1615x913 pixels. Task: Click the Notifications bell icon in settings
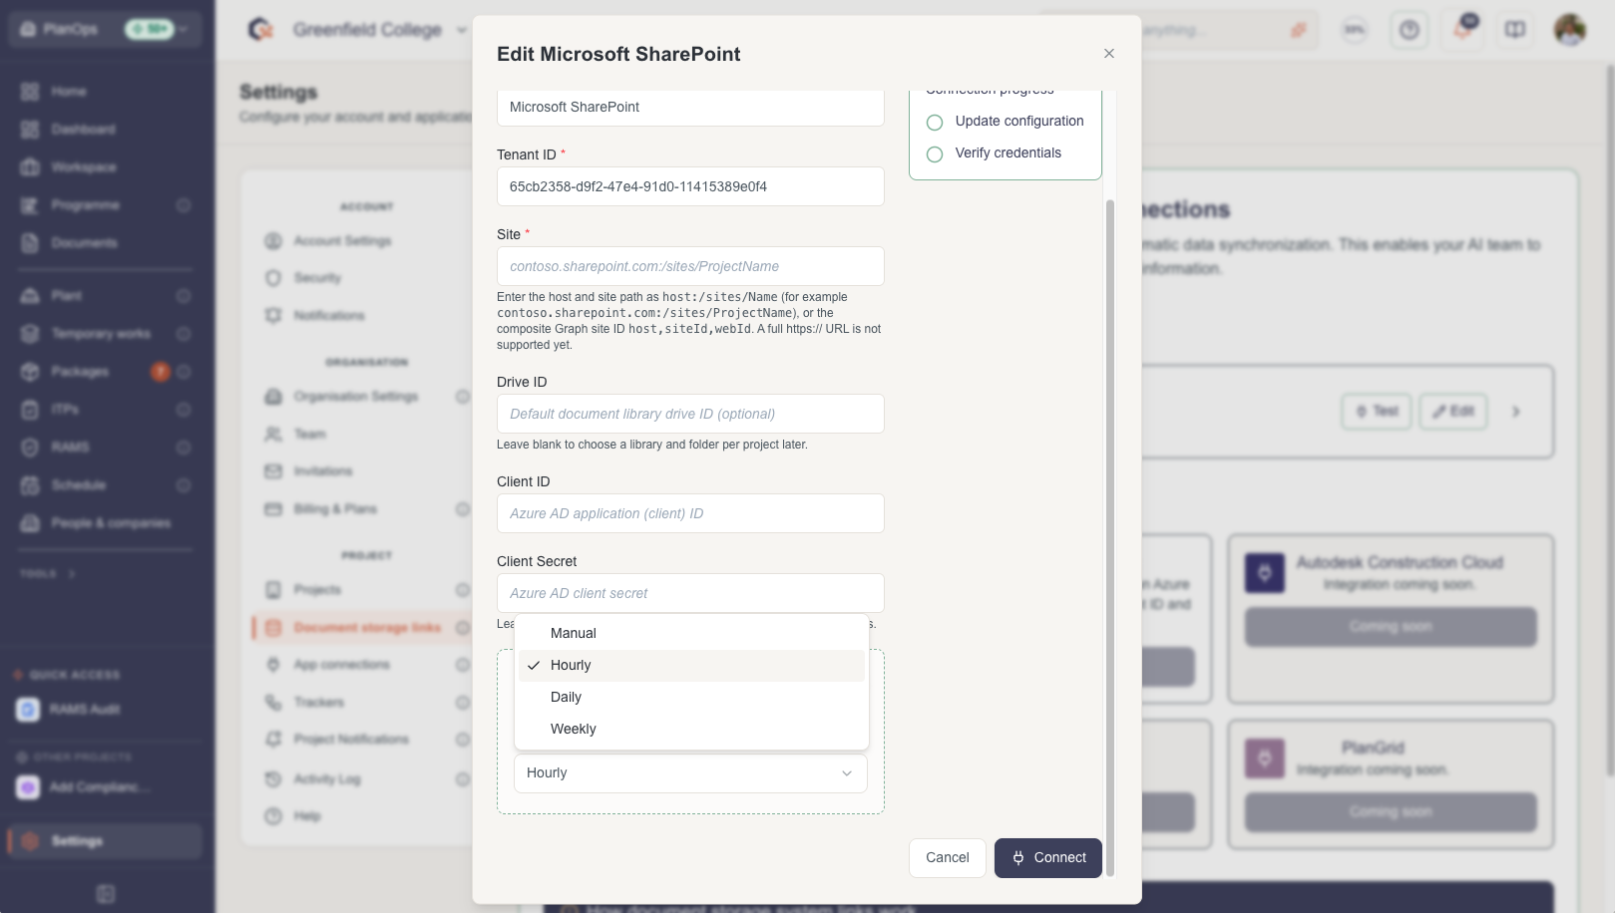(273, 316)
